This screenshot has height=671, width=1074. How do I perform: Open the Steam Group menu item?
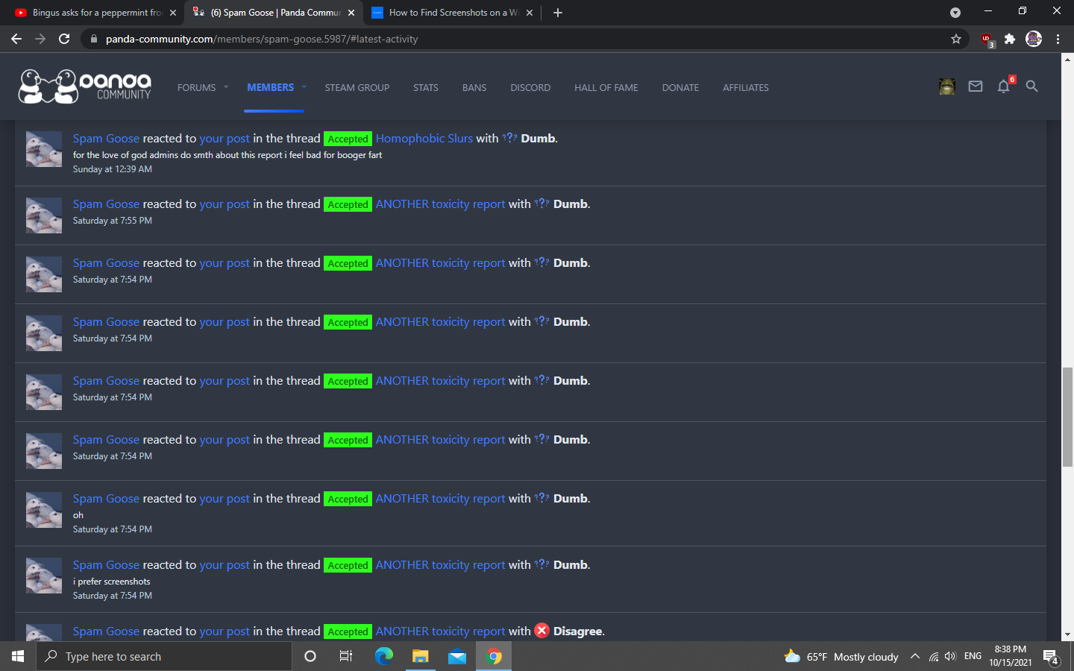[x=357, y=87]
